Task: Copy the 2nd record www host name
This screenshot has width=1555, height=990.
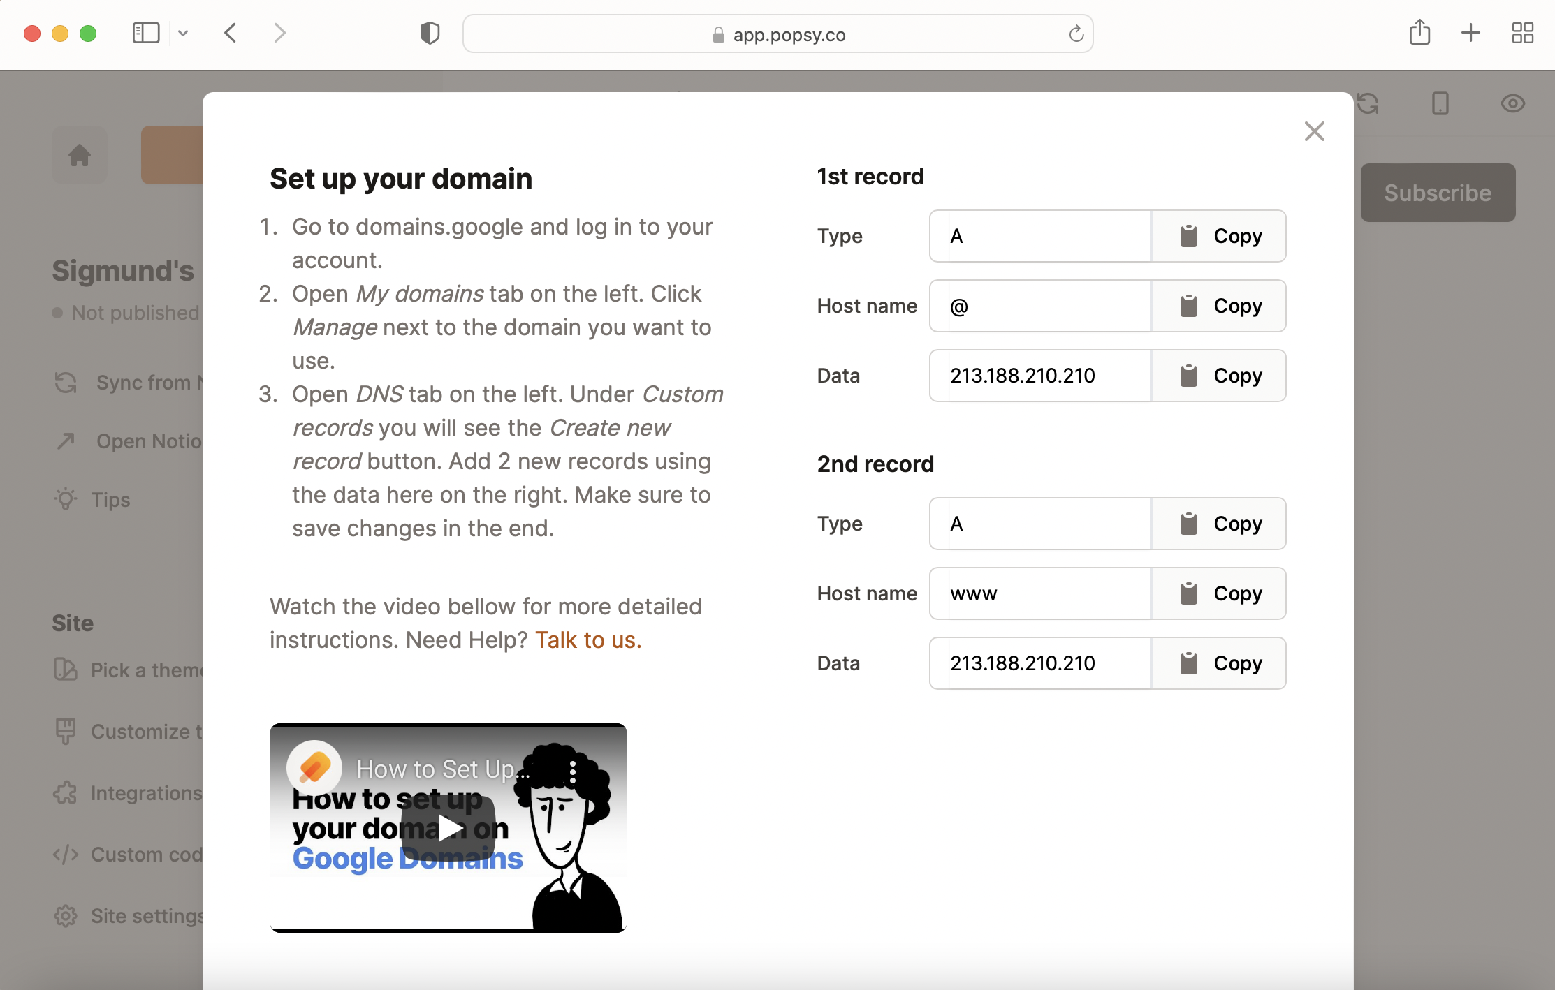Action: tap(1218, 593)
